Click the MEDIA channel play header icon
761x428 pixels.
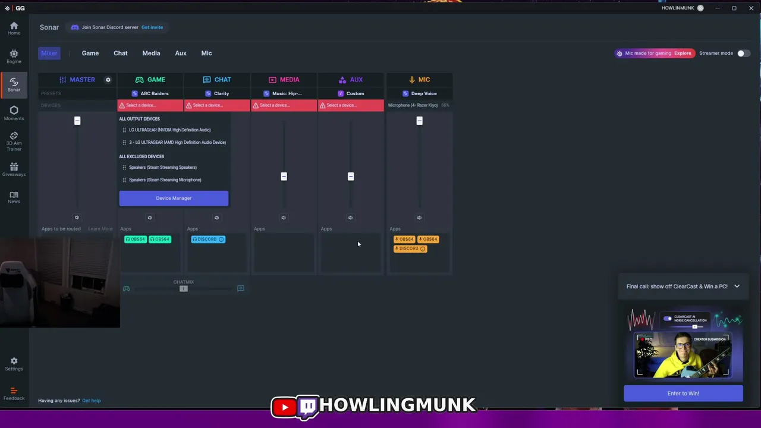[x=272, y=80]
